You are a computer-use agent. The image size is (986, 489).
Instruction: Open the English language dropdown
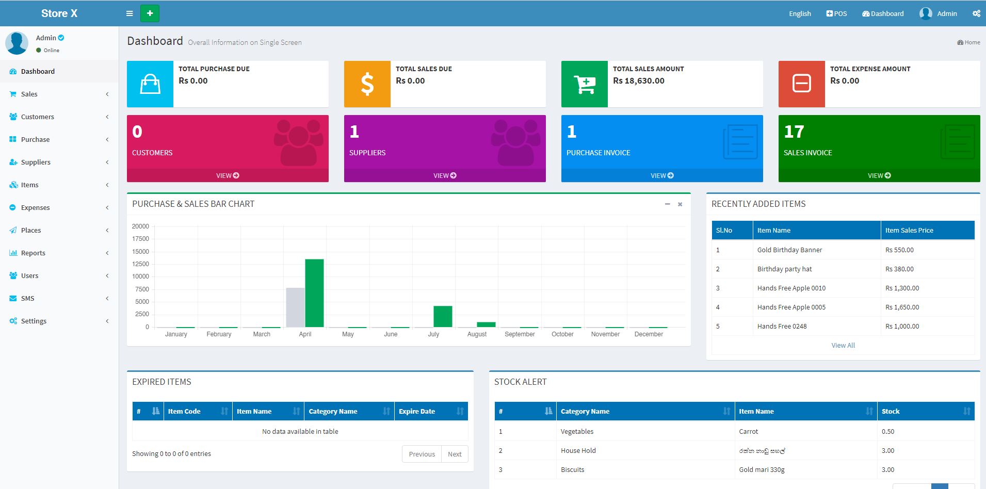click(x=800, y=13)
